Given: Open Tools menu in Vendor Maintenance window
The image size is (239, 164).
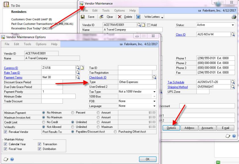Looking at the screenshot, I should [x=106, y=11].
